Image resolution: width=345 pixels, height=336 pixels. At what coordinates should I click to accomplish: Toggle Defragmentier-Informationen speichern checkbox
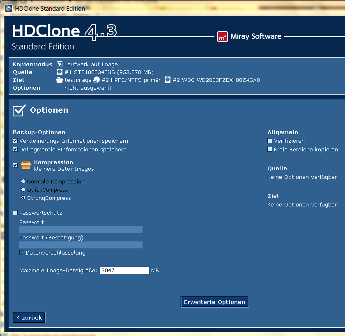coord(15,149)
